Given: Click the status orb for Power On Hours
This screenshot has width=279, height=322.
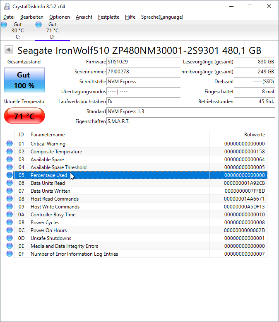Looking at the screenshot, I should (x=10, y=230).
